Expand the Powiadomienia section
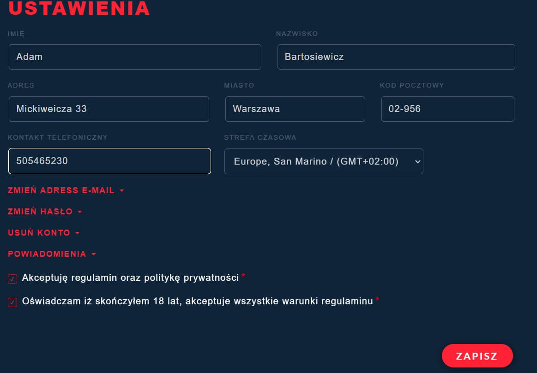 coord(47,254)
